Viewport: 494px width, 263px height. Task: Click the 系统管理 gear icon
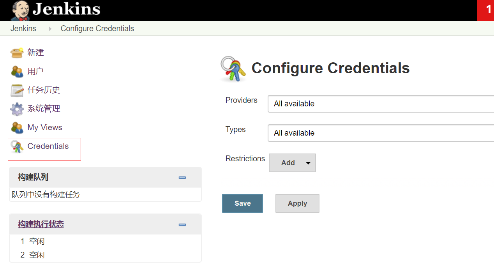(16, 108)
